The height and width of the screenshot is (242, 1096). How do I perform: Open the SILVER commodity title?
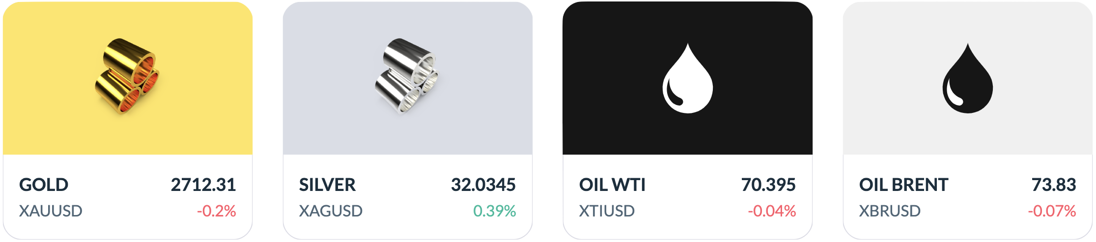pos(327,185)
